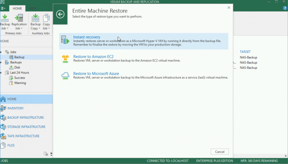Select Jobs node in tree

13,52
